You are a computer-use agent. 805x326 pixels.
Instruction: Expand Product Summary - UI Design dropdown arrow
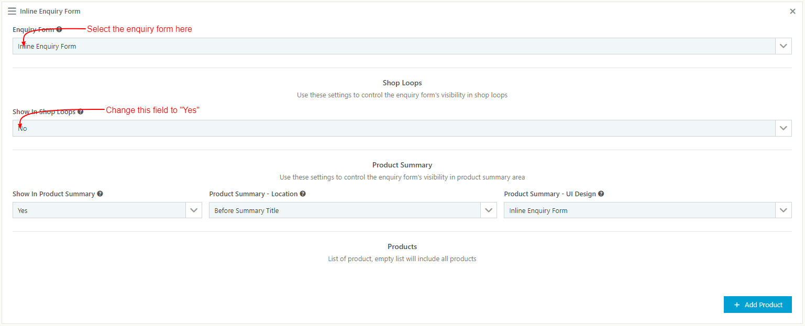click(784, 210)
